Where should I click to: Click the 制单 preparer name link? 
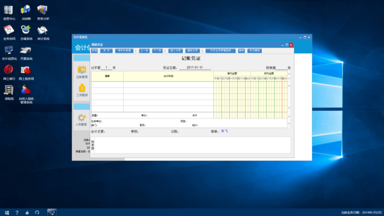click(224, 131)
